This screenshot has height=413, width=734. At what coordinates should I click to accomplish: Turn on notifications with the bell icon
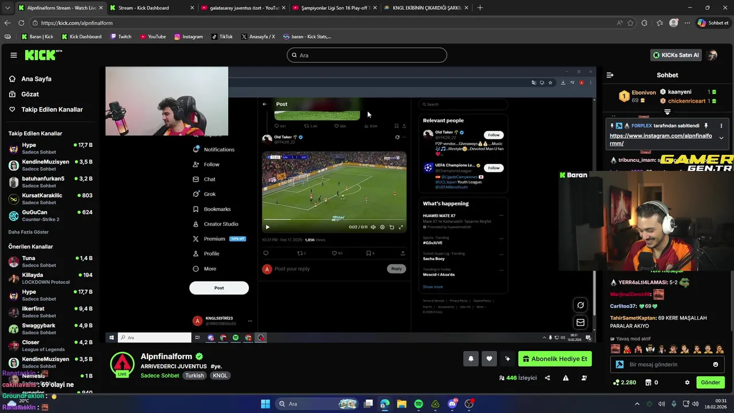471,359
